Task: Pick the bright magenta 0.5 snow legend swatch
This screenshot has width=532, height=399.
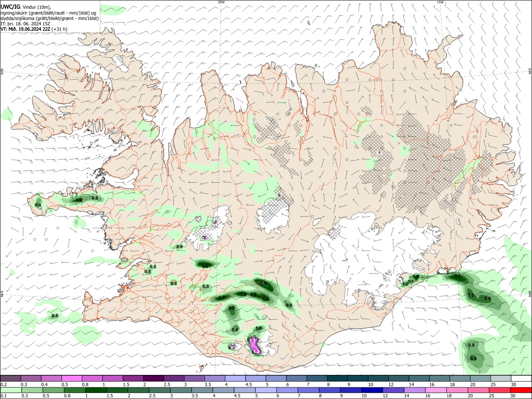Action: coord(72,378)
